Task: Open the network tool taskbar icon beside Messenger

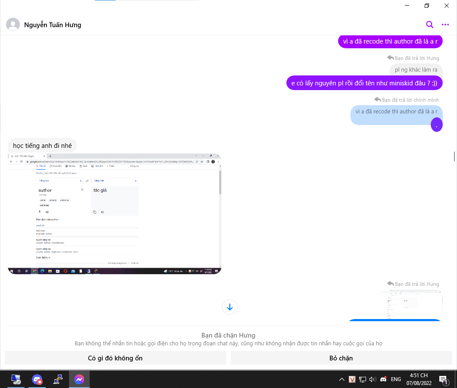Action: pos(58,379)
